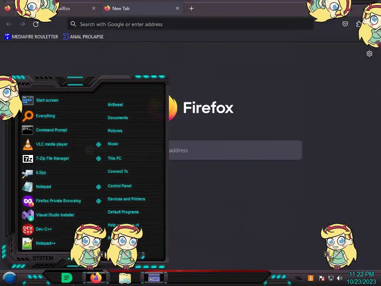This screenshot has width=381, height=286.
Task: Click network tray icon
Action: (x=331, y=278)
